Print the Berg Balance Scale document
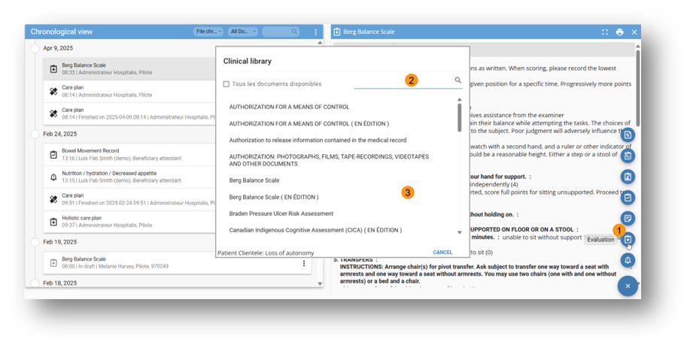Screen dimensions: 690x348 click(x=619, y=32)
